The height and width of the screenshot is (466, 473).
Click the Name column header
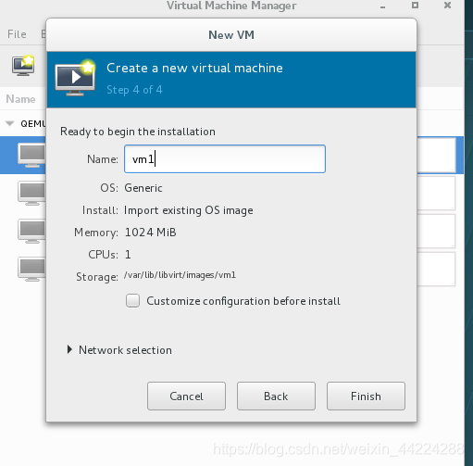(20, 99)
